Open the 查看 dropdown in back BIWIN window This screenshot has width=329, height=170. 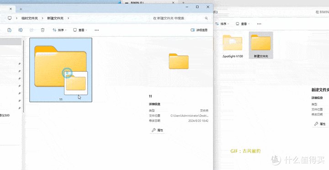243,24
